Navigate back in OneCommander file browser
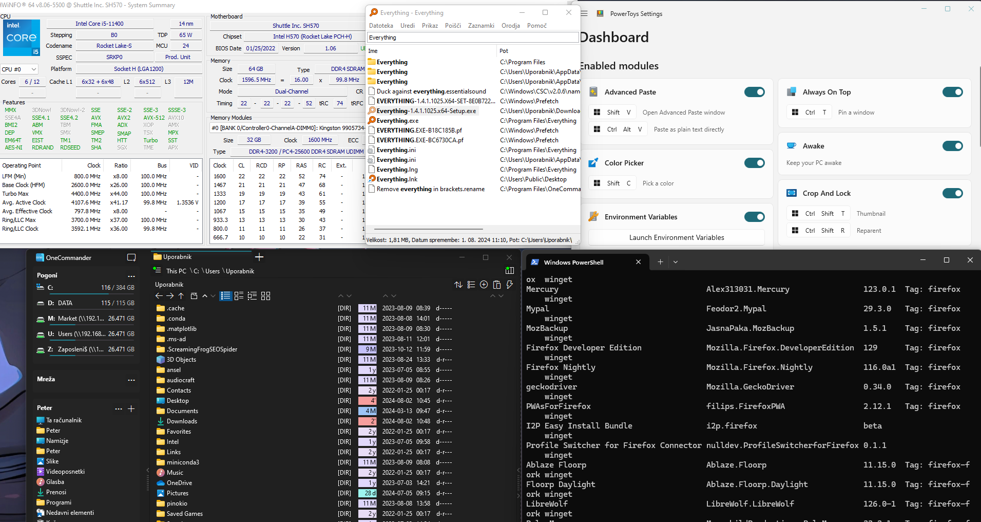This screenshot has width=981, height=522. (159, 296)
